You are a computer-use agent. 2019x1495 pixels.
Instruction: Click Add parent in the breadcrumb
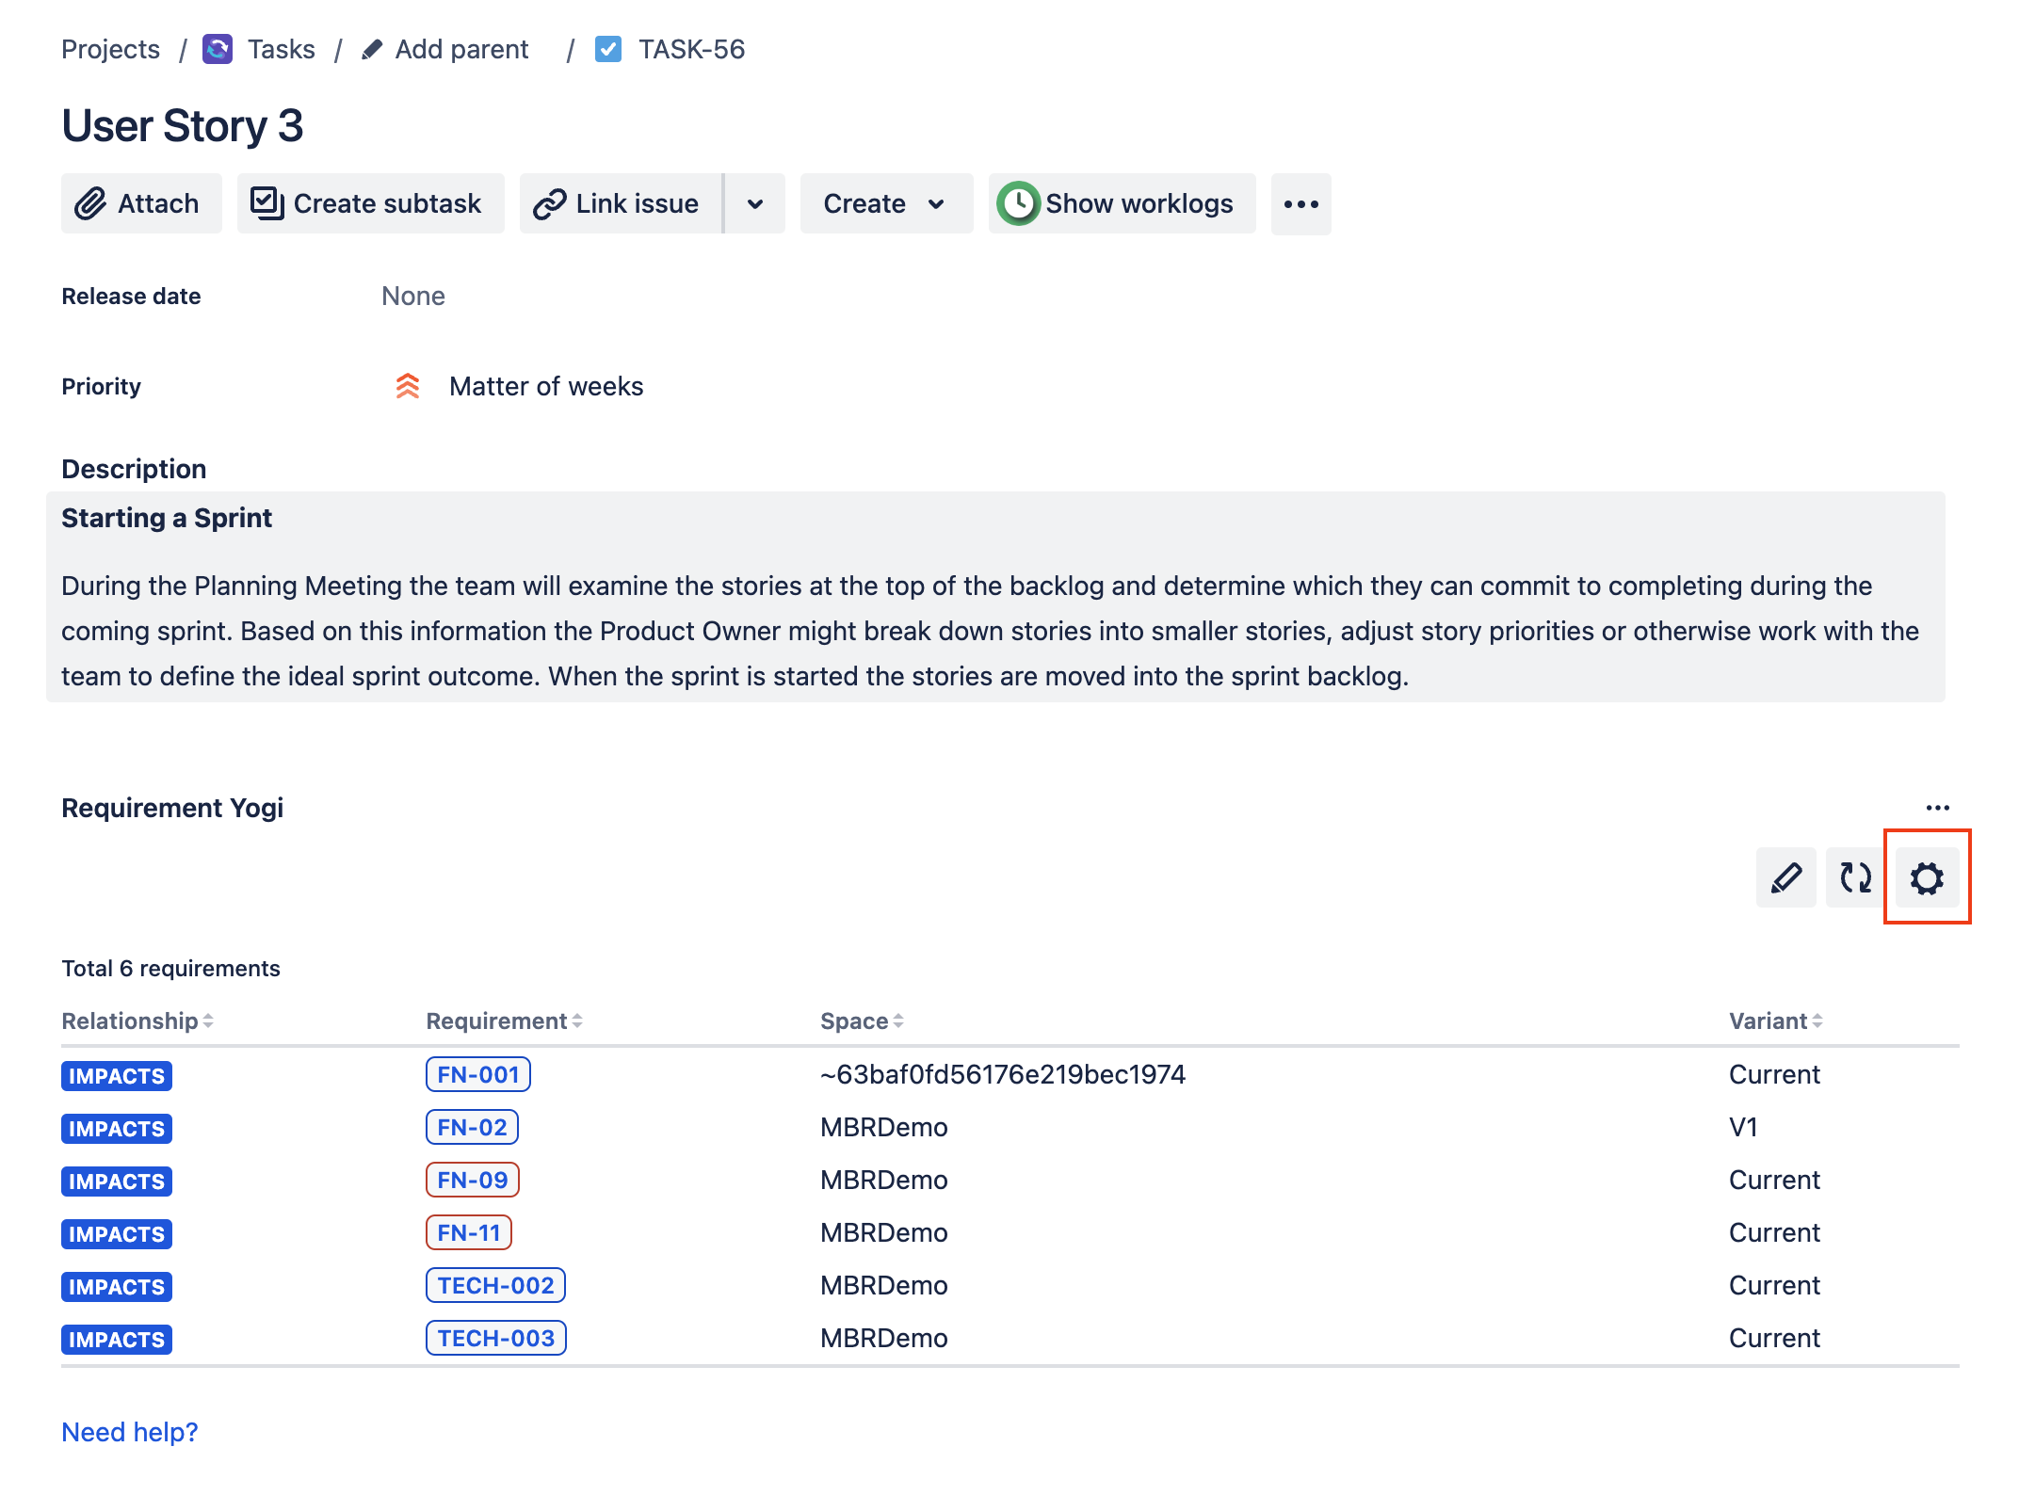pyautogui.click(x=460, y=49)
